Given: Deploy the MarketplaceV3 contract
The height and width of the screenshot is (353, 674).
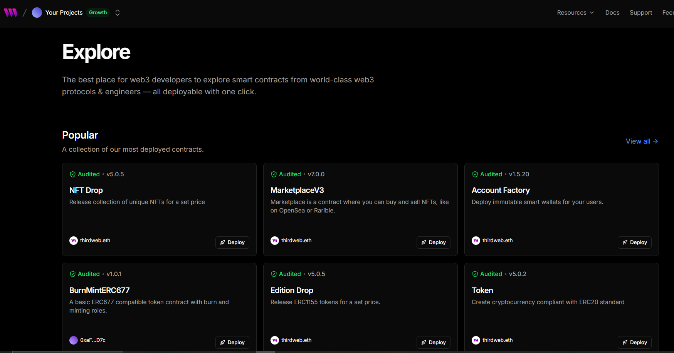Looking at the screenshot, I should click(433, 243).
